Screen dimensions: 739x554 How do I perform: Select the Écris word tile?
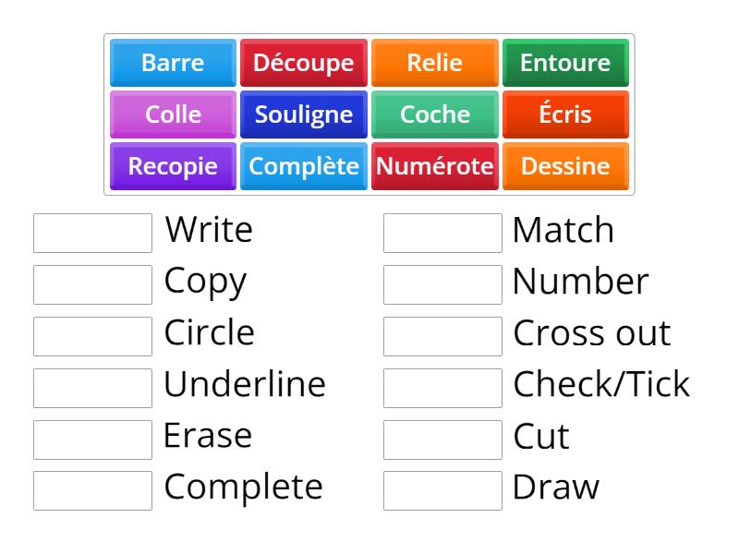click(565, 114)
